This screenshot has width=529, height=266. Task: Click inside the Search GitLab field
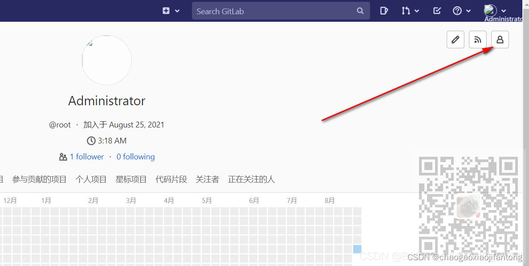click(267, 11)
